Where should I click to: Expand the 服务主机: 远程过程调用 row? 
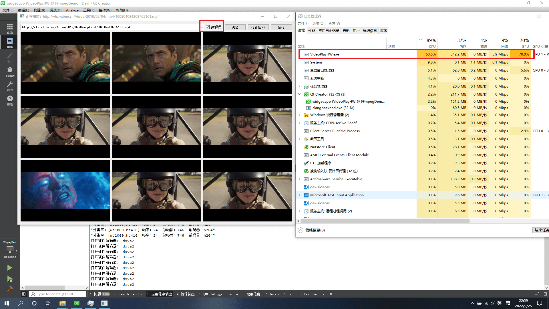[x=299, y=211]
